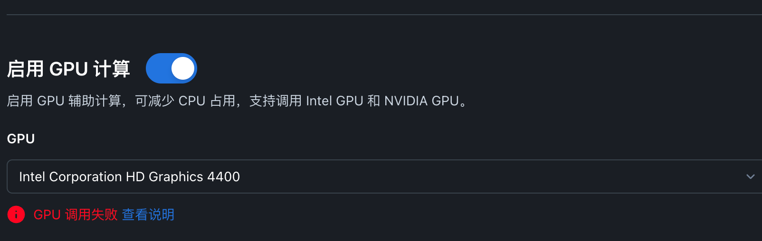Click the number 4400 in the GPU selector
The width and height of the screenshot is (762, 241).
224,176
